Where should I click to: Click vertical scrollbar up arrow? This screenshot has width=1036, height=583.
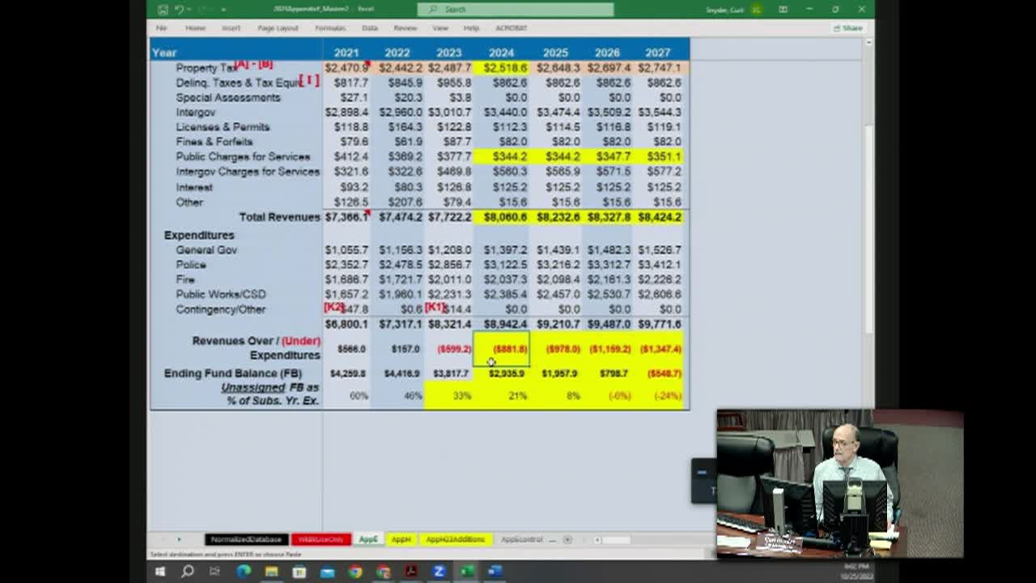870,42
